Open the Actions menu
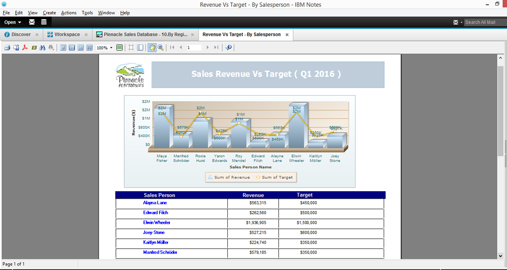Image resolution: width=507 pixels, height=270 pixels. coord(69,13)
